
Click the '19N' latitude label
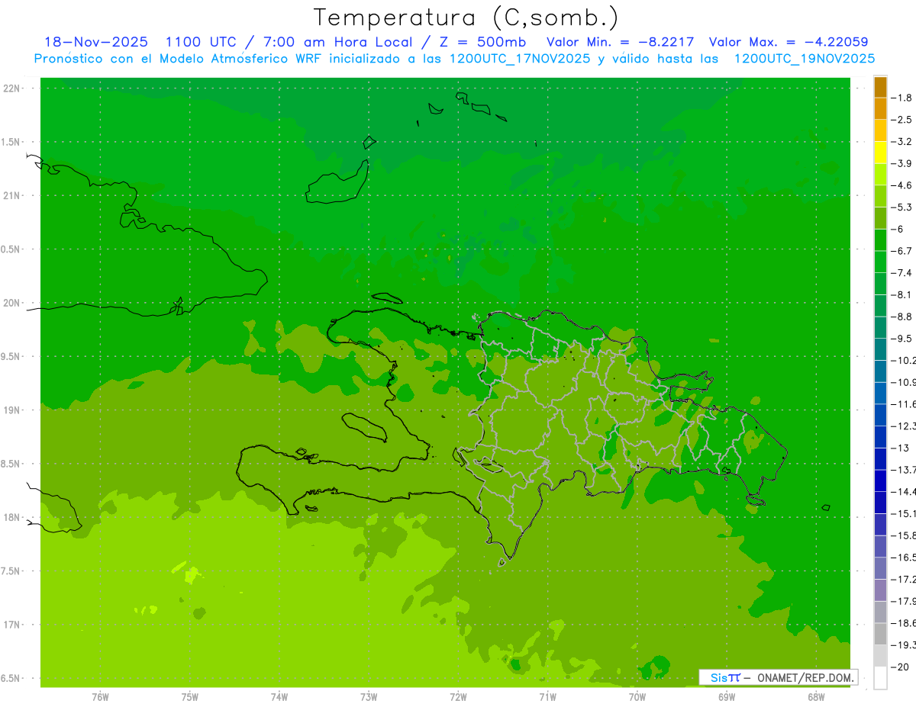[x=11, y=410]
